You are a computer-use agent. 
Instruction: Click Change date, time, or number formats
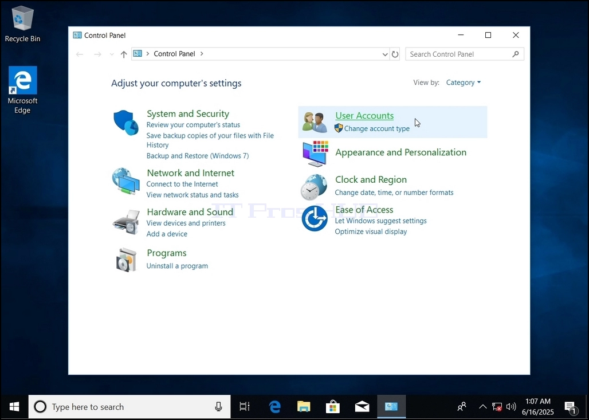pyautogui.click(x=394, y=193)
